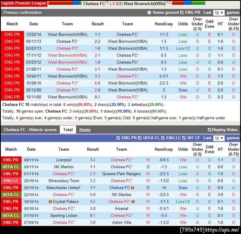This screenshot has width=241, height=234.
Task: Open 3-0 result of 27/09/14 match
Action: (x=92, y=222)
